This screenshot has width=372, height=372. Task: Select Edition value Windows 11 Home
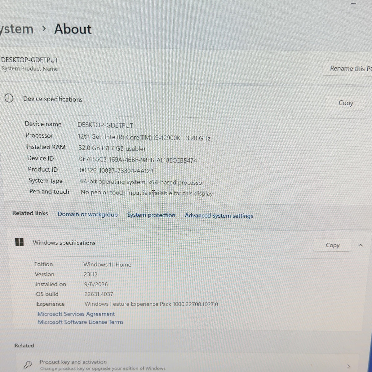[107, 264]
